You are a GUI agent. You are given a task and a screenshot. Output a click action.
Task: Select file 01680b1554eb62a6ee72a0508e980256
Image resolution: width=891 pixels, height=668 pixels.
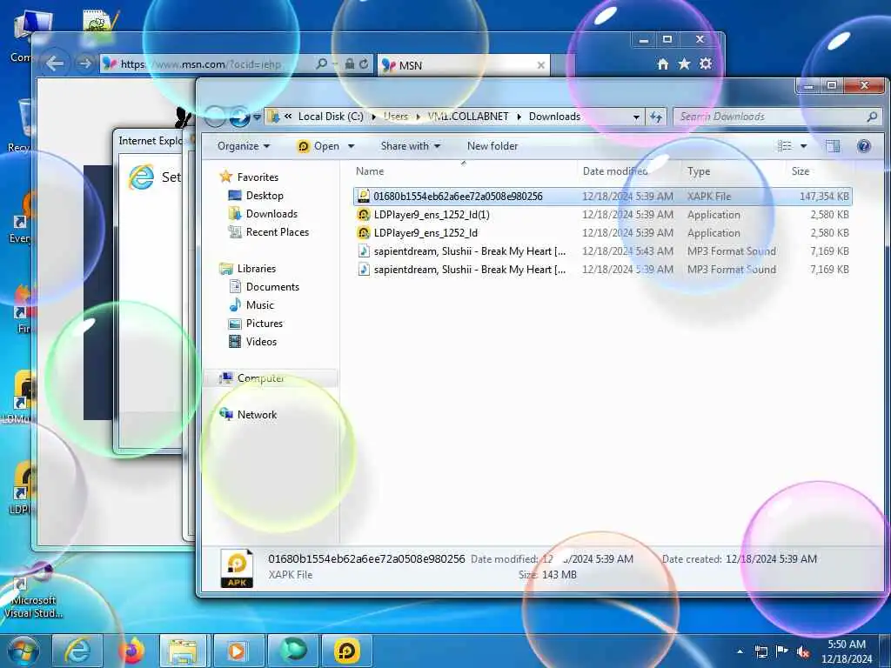tap(602, 197)
